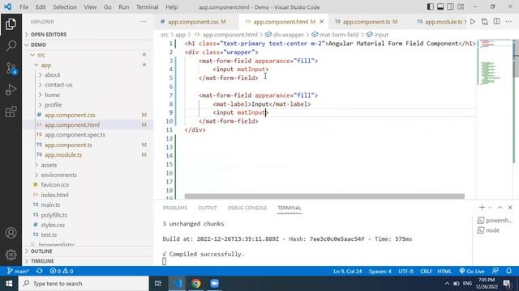Switch to app.component.css tab

click(196, 22)
